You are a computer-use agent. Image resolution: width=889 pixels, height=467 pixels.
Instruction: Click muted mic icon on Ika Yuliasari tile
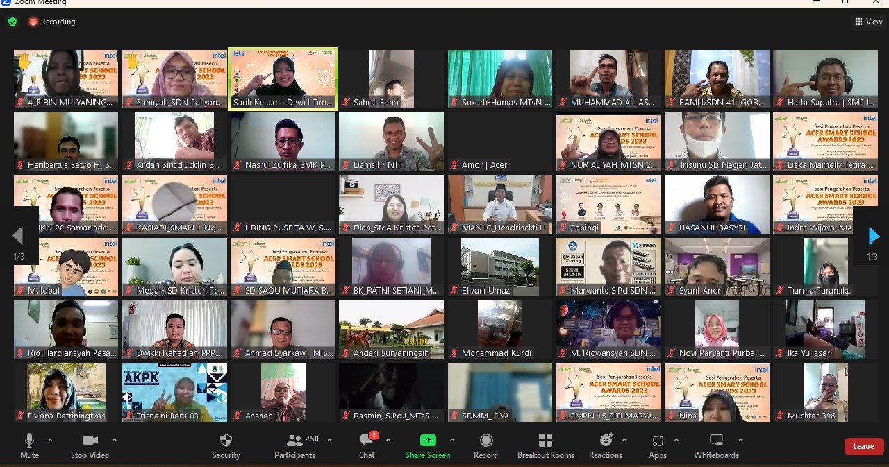click(x=779, y=353)
